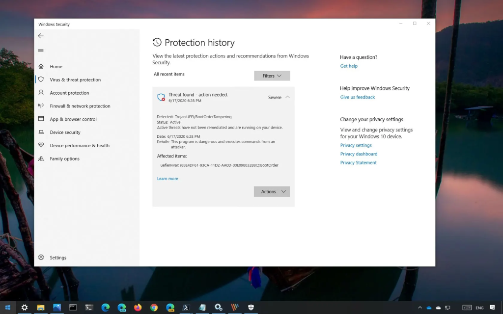Open File Explorer from the taskbar
The height and width of the screenshot is (314, 503).
[x=41, y=308]
